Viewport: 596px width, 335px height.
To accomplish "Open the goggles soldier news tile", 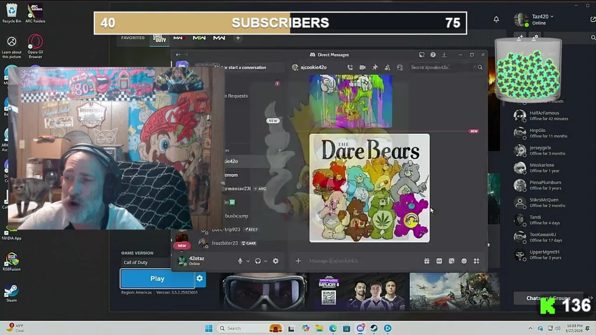I will (x=264, y=292).
